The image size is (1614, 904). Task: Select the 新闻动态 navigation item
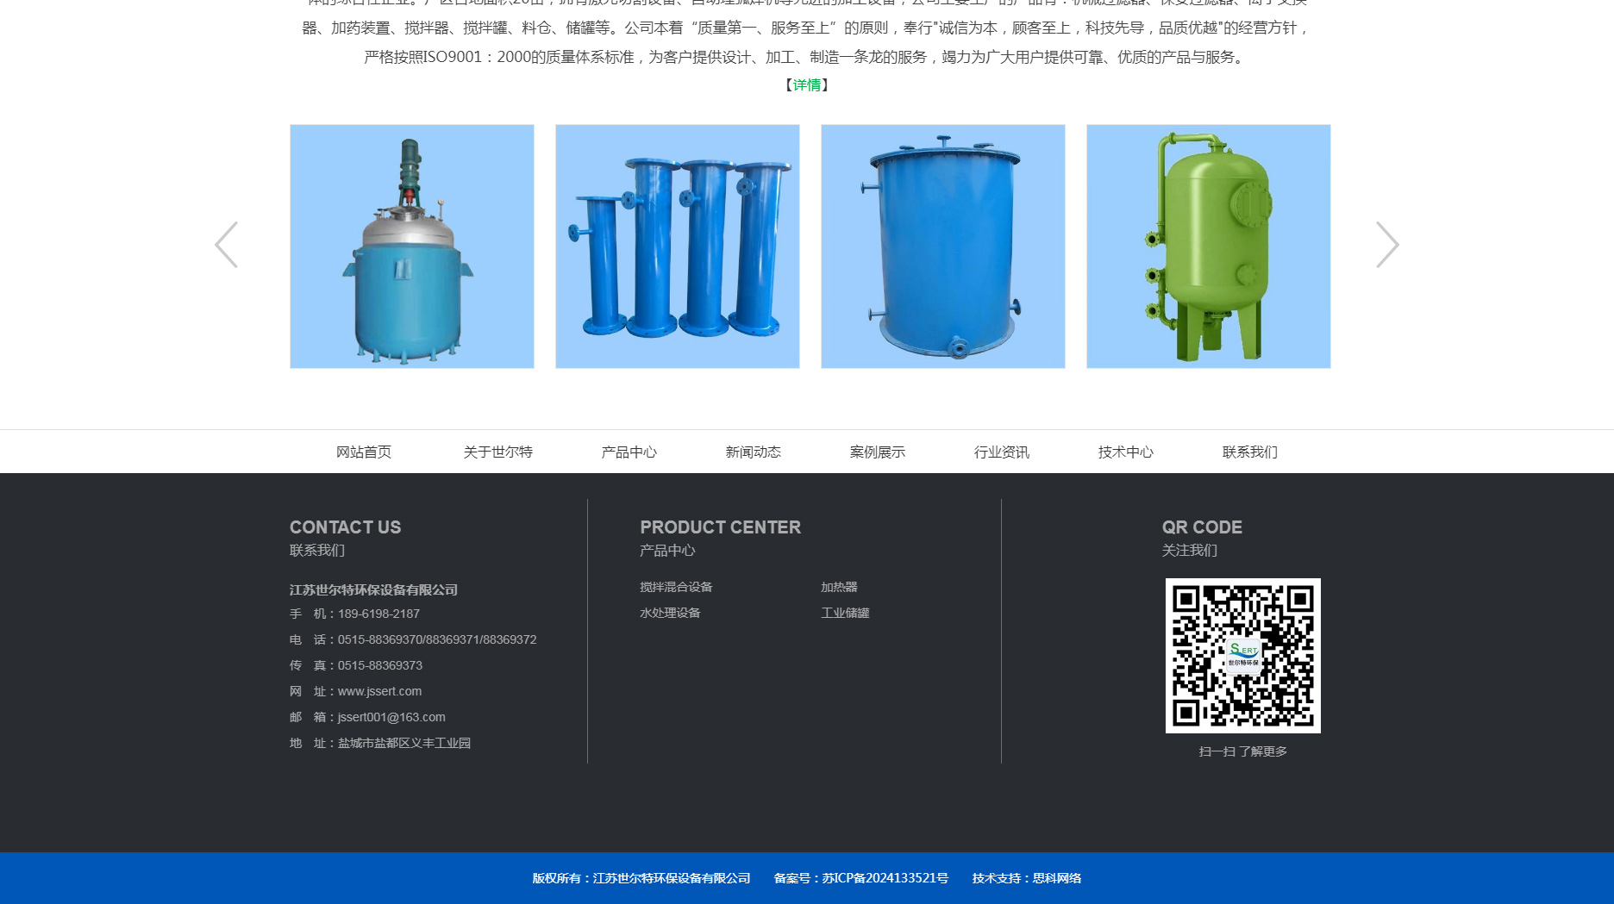tap(753, 452)
